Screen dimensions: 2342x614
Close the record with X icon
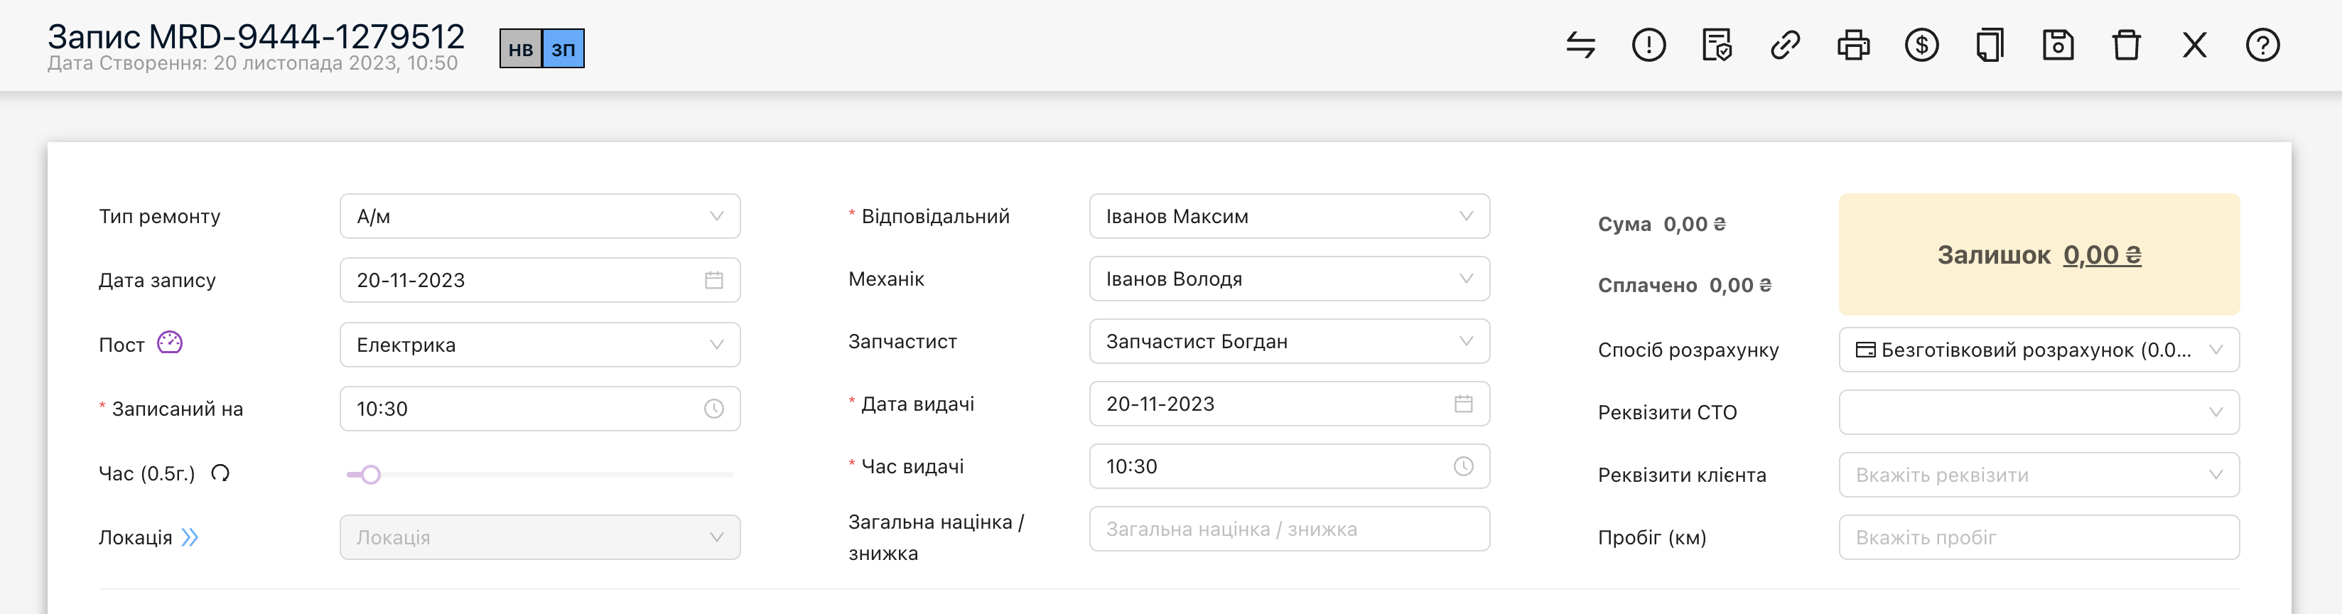(2193, 45)
